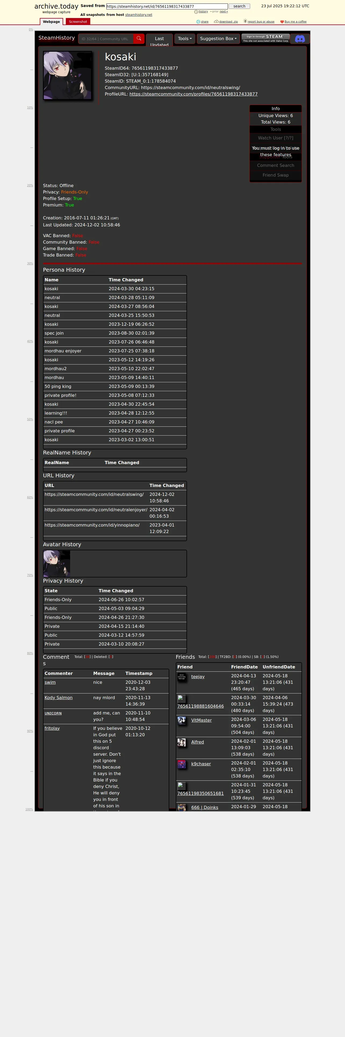This screenshot has height=1037, width=345.
Task: Switch to the Screenshot tab
Action: pos(78,22)
